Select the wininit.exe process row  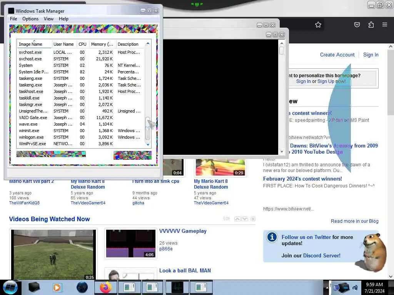click(80, 131)
